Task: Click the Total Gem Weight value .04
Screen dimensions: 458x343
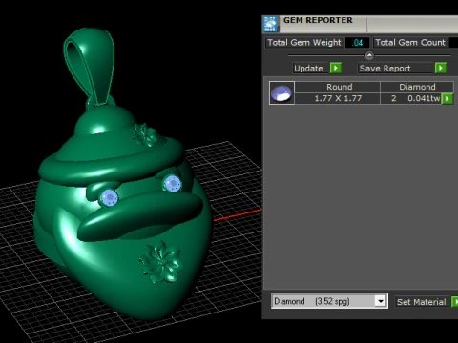Action: pyautogui.click(x=358, y=43)
